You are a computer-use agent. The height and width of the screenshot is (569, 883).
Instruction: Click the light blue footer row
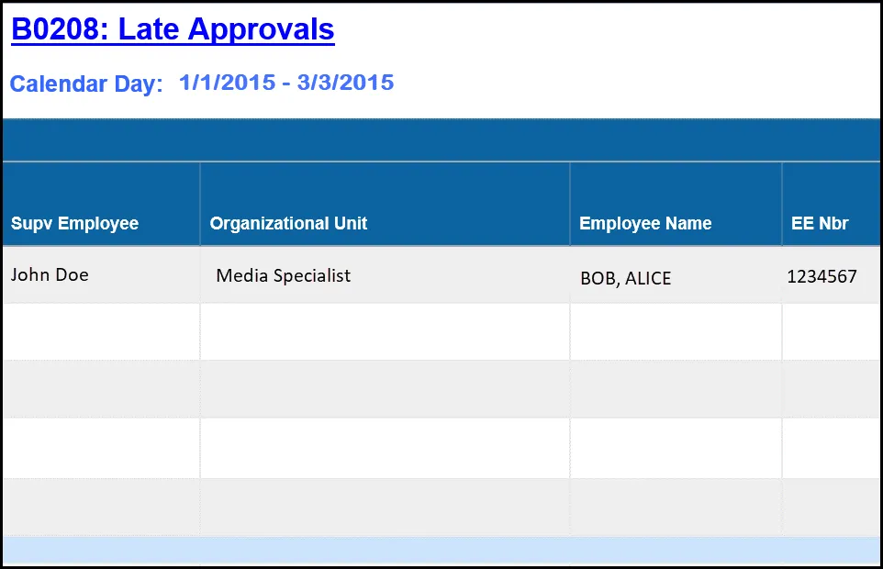[441, 550]
